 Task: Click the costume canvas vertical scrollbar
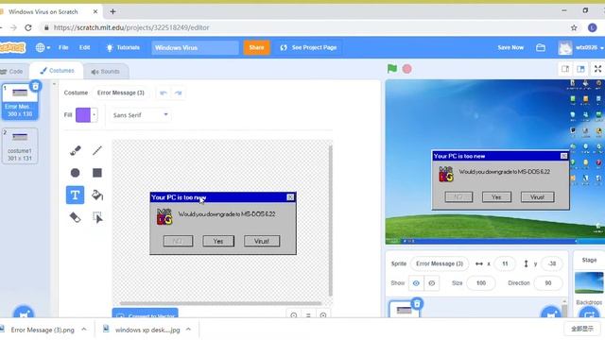(x=330, y=220)
